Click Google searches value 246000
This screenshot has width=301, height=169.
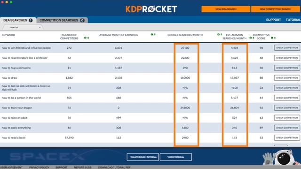[185, 108]
